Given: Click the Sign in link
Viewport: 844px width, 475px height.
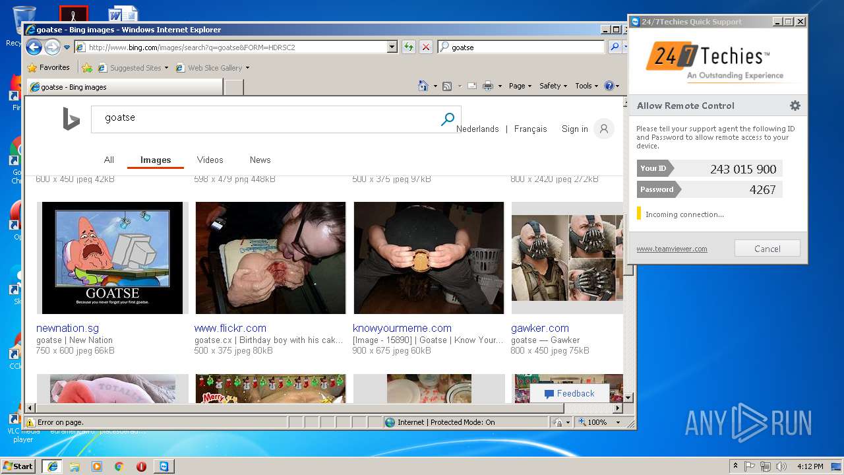Looking at the screenshot, I should tap(575, 129).
